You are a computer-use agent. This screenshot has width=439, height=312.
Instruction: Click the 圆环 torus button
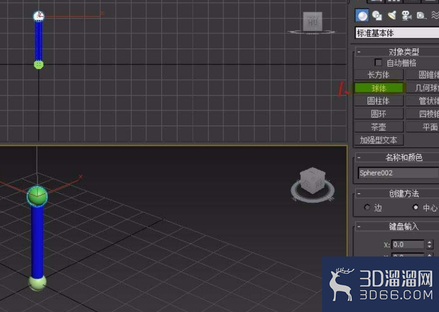point(379,114)
